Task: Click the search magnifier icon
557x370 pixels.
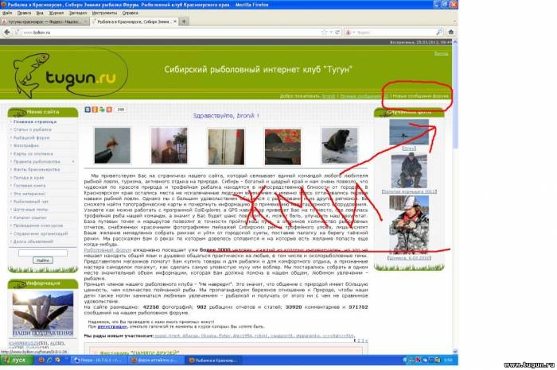Action: (439, 33)
